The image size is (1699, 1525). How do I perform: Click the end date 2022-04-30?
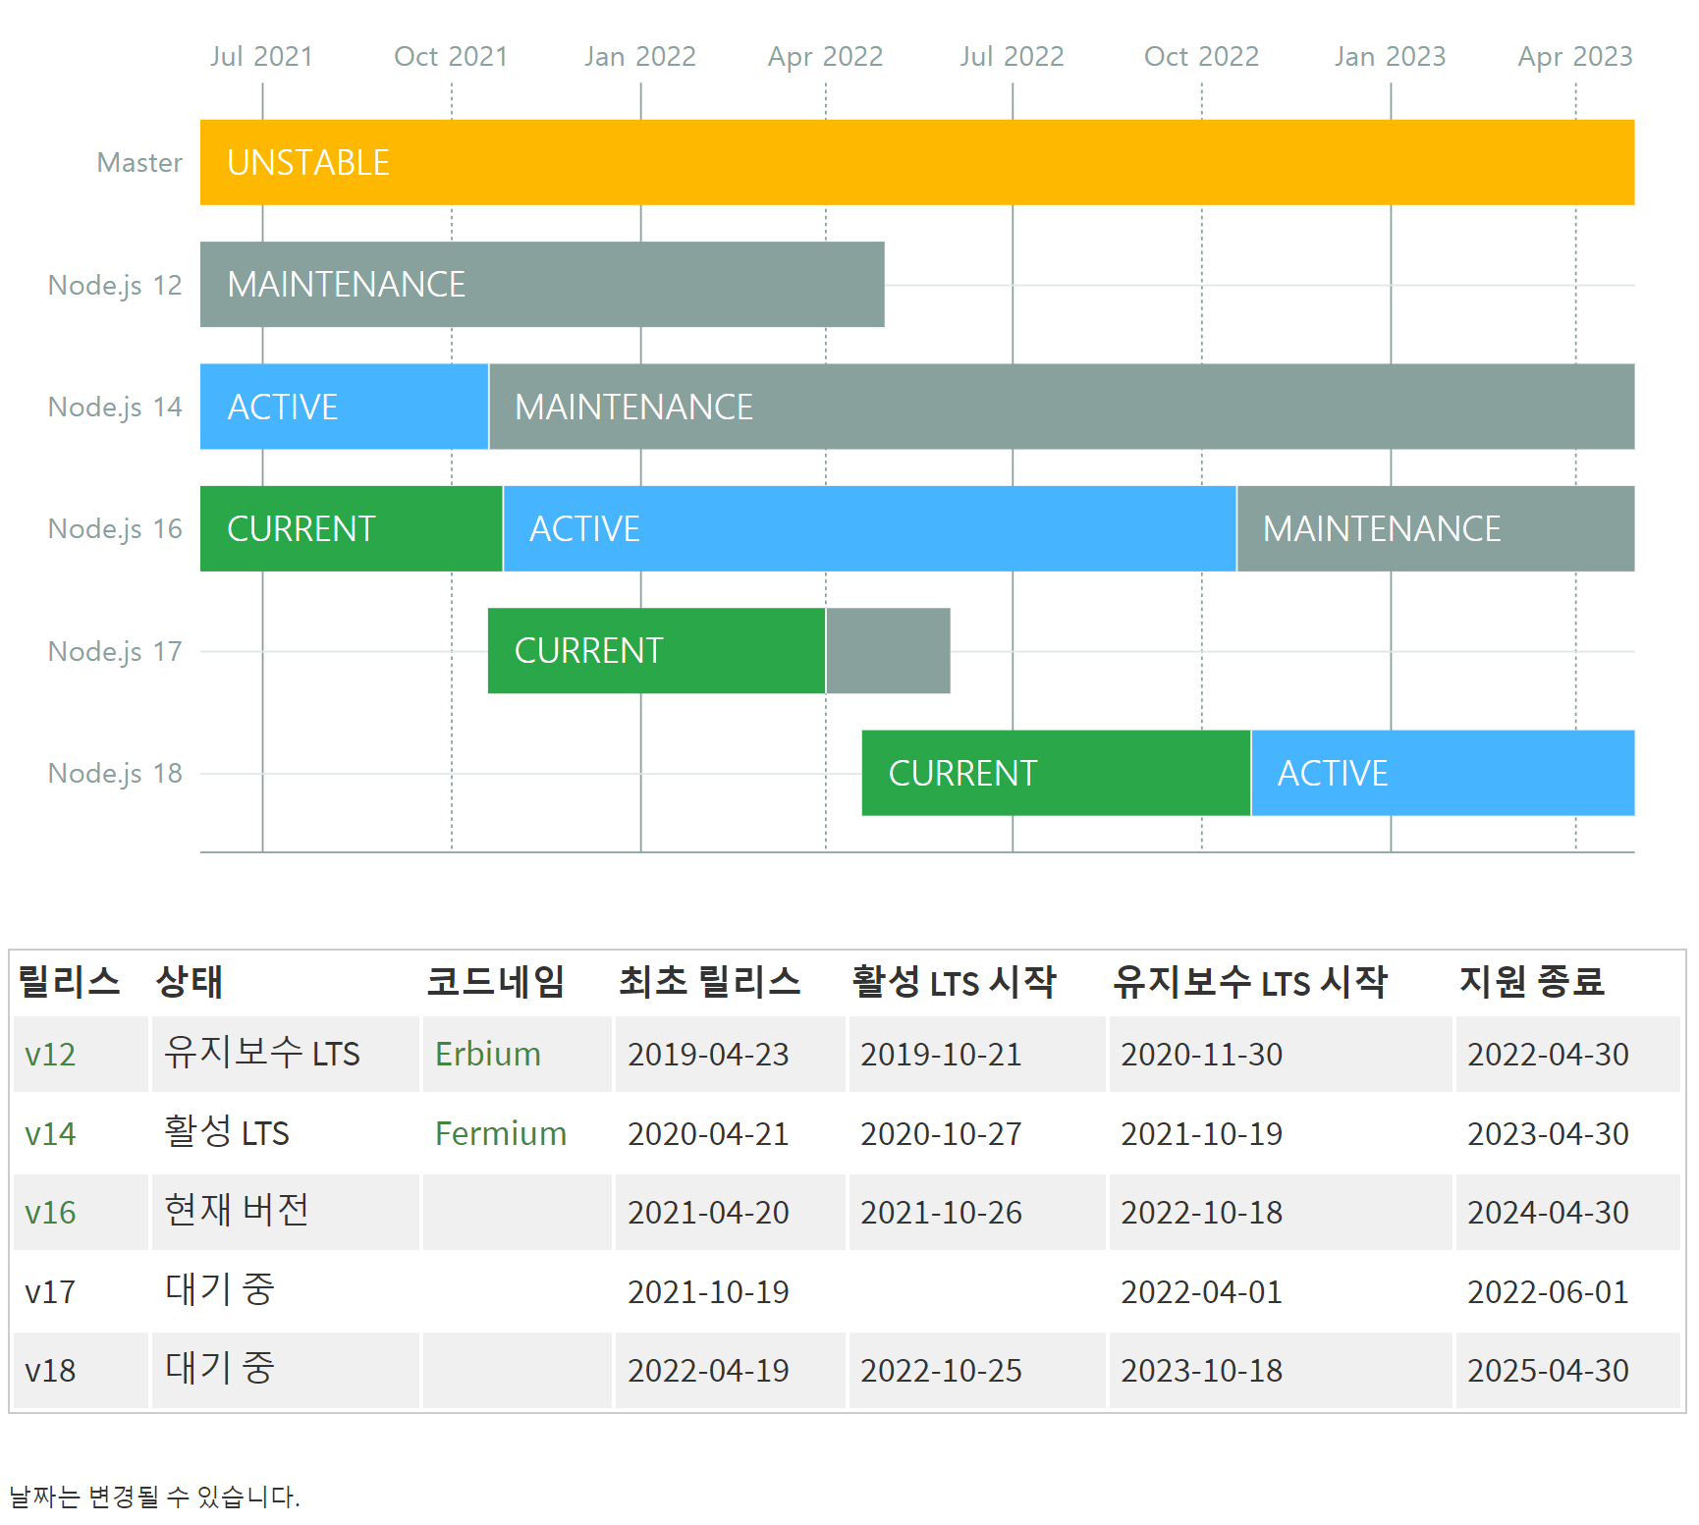tap(1548, 1055)
